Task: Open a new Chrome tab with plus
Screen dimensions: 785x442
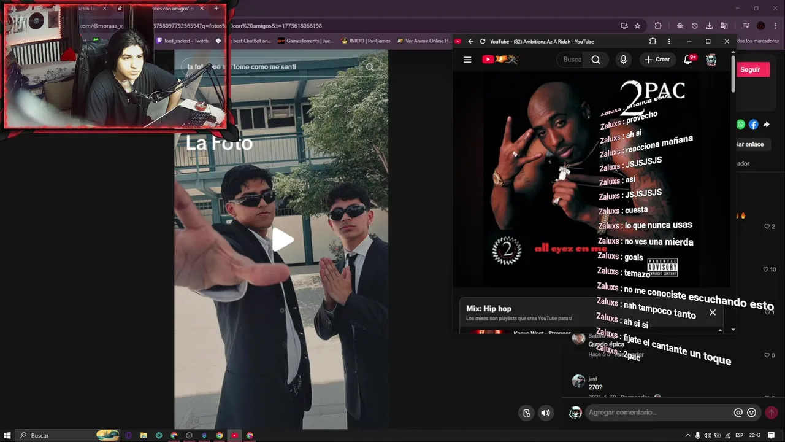Action: [x=216, y=9]
